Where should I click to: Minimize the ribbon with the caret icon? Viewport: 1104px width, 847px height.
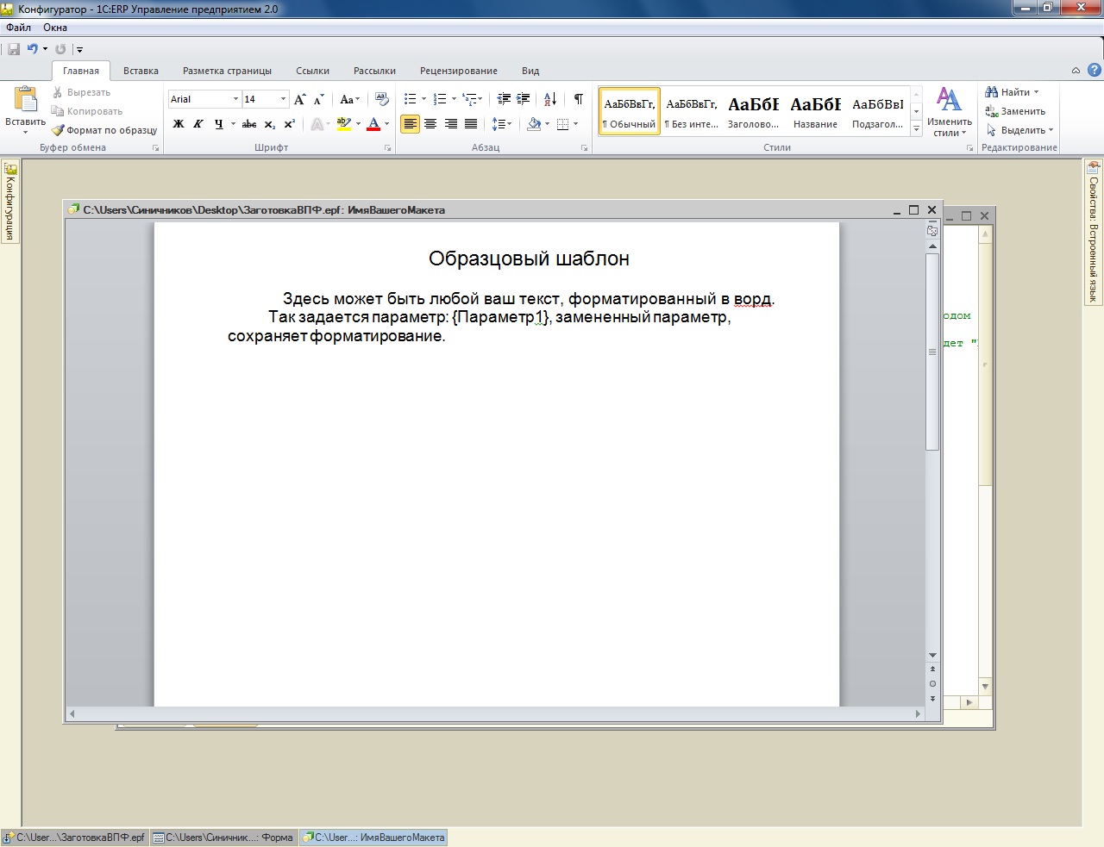(x=1076, y=71)
